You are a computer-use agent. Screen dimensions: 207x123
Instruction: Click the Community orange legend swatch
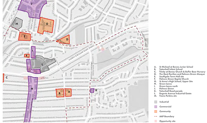[x=156, y=112]
